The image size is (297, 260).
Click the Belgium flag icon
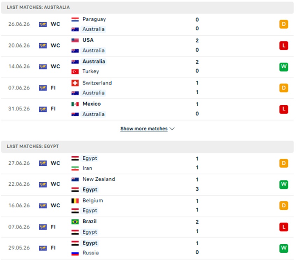75,201
